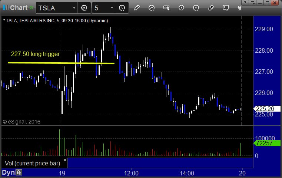Open the GET studies menu icon
Viewport: 282px width, 178px height.
166,8
